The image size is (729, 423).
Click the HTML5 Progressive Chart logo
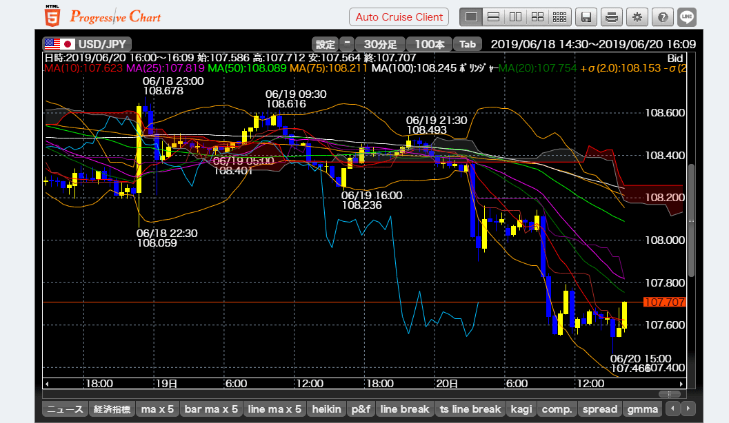pos(103,17)
